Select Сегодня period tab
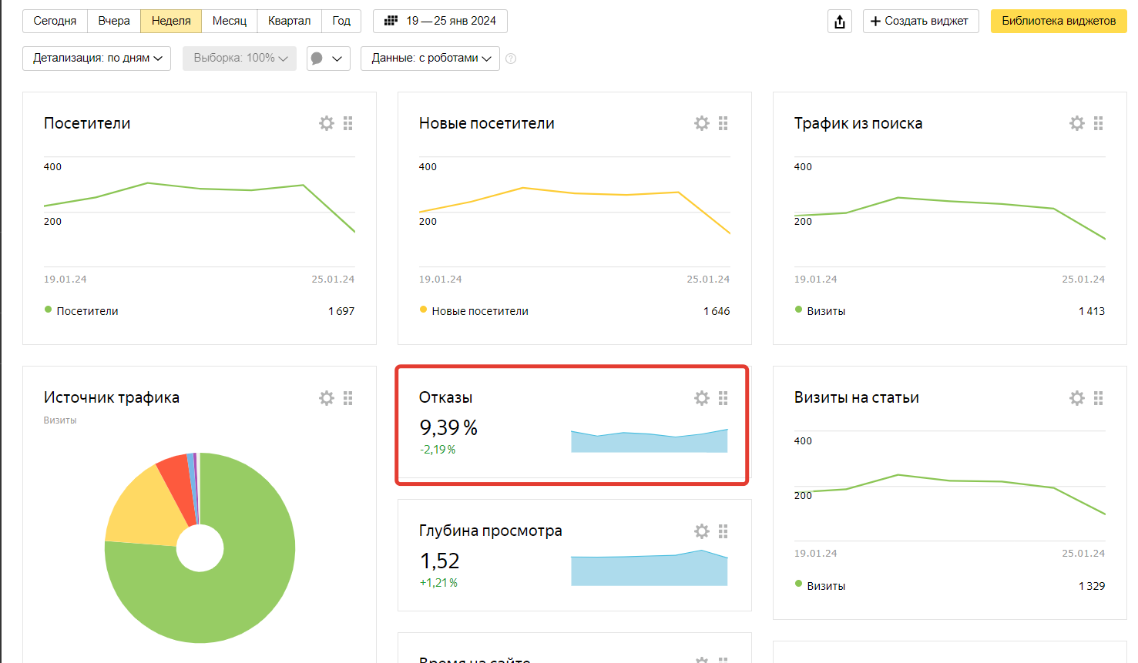 (55, 21)
